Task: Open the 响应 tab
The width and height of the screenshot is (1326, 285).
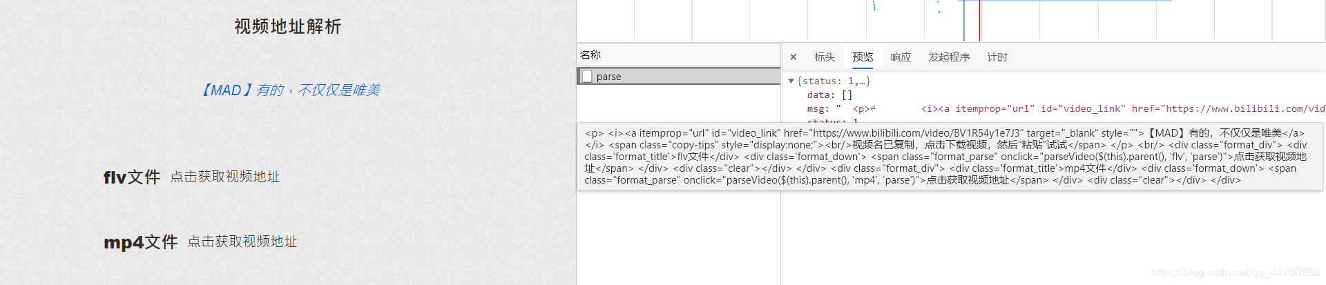Action: (901, 57)
